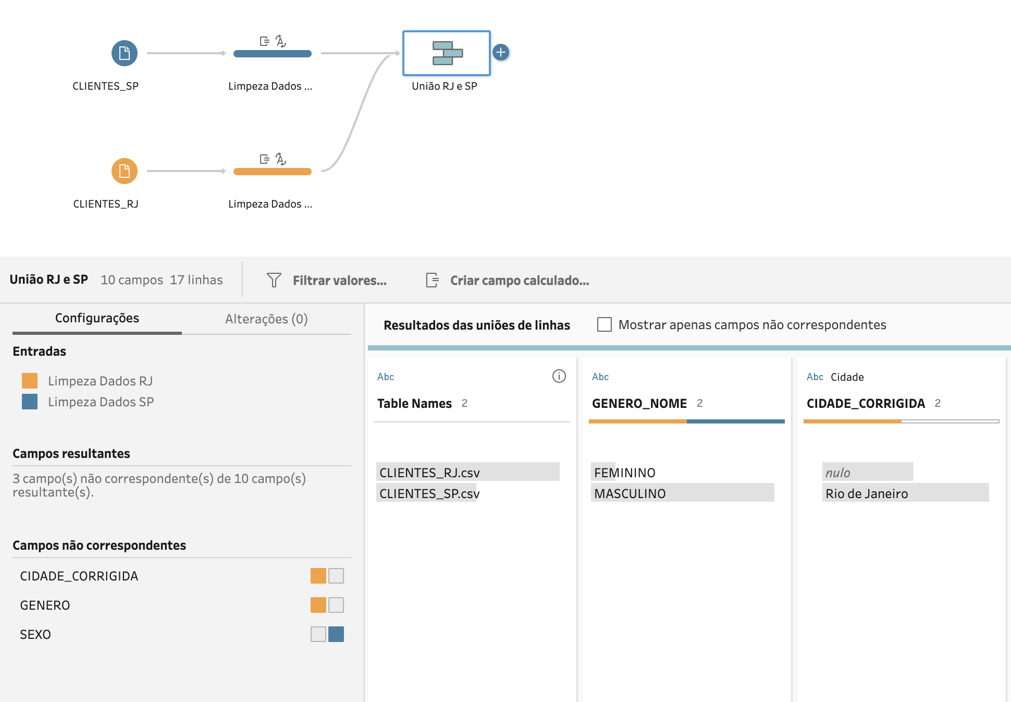Open info icon on Table Names column
This screenshot has width=1011, height=702.
click(559, 376)
